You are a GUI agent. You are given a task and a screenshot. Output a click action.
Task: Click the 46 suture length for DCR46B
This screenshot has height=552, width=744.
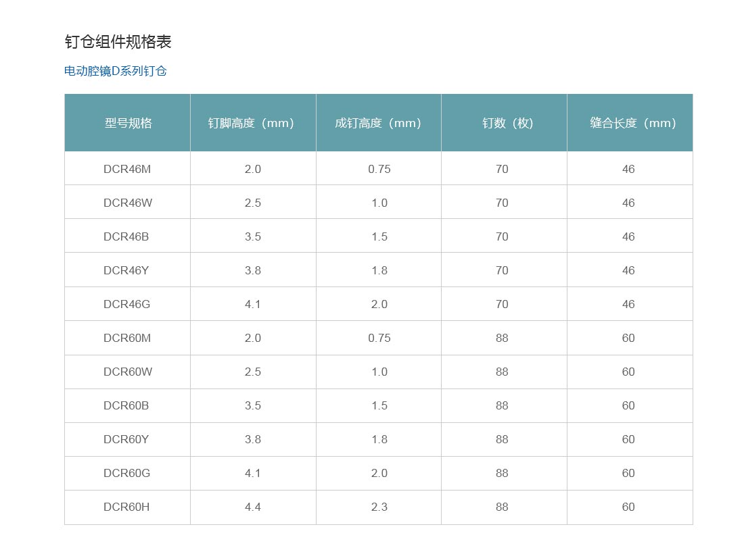[x=628, y=236]
